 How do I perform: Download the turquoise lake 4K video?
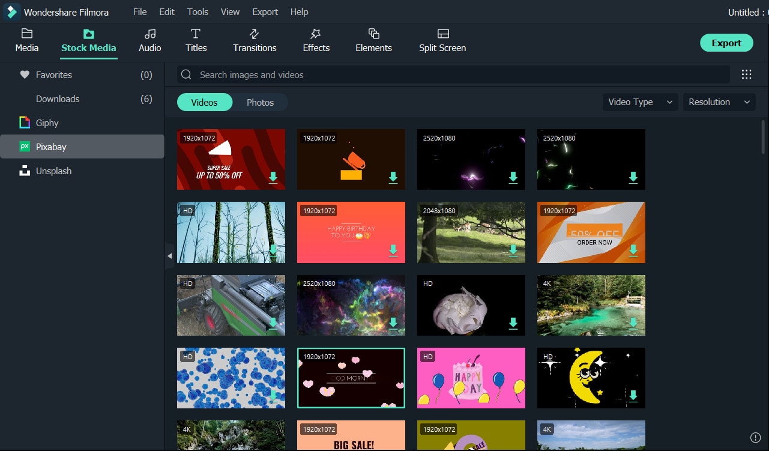(633, 323)
